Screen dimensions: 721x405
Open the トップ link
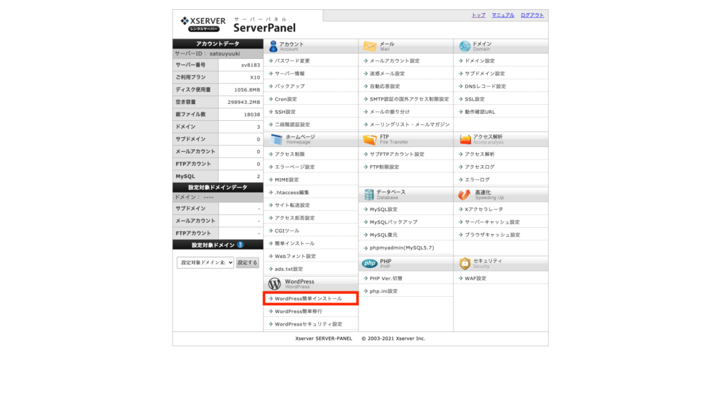click(478, 15)
